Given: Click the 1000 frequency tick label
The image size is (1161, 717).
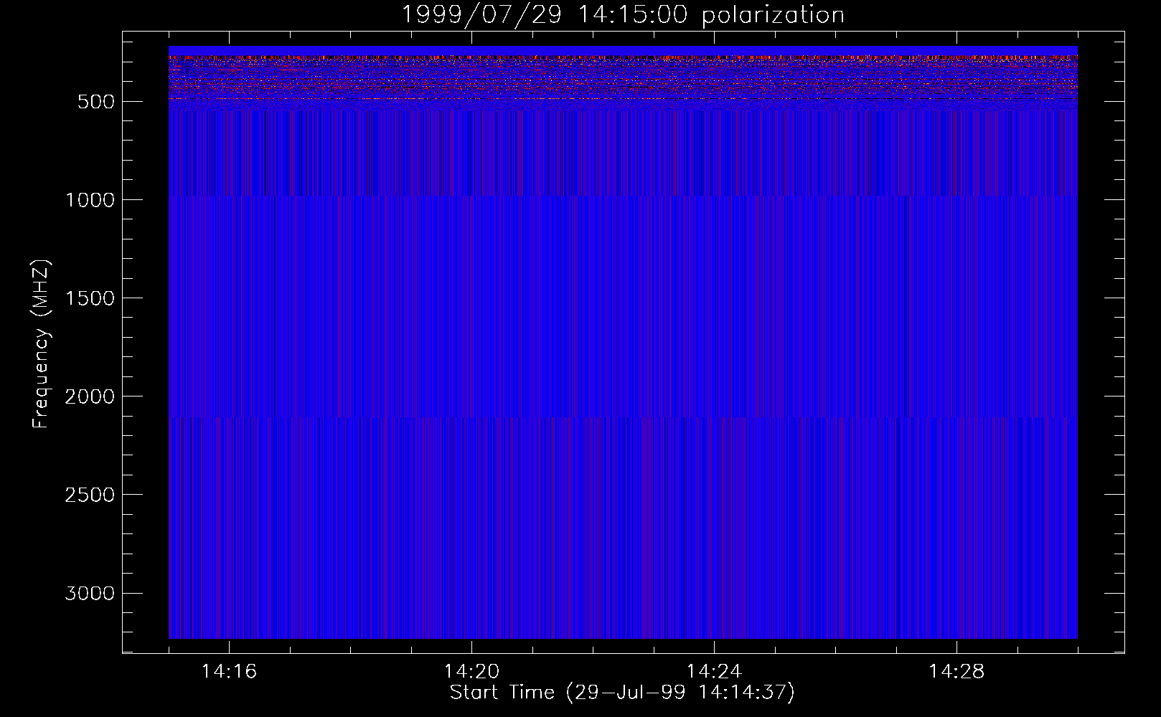Looking at the screenshot, I should tap(90, 200).
